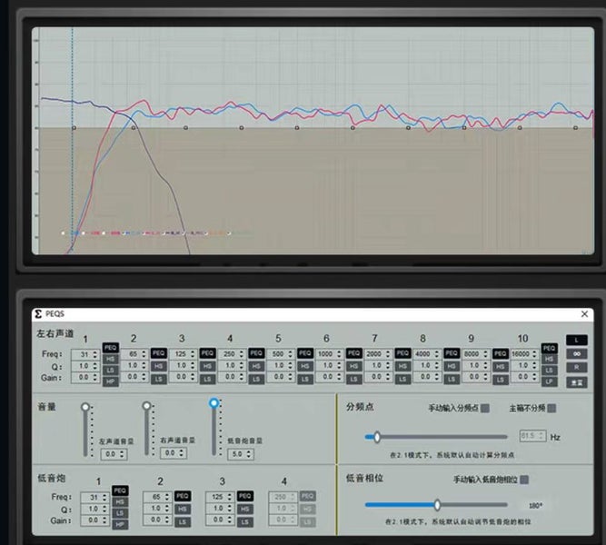The height and width of the screenshot is (545, 606).
Task: Choose LS filter for left/right band 5
Action: [303, 380]
